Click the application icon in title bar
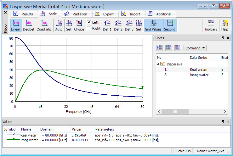This screenshot has height=156, width=233. tap(6, 6)
